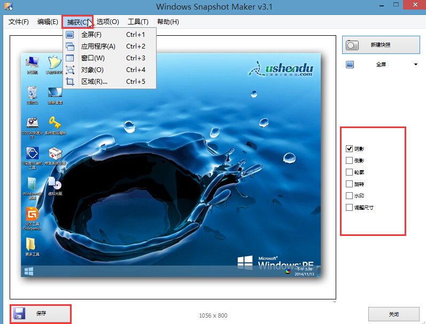Click the Ctrl+1 shortcut label in the capture menu
426x324 pixels.
click(x=136, y=35)
